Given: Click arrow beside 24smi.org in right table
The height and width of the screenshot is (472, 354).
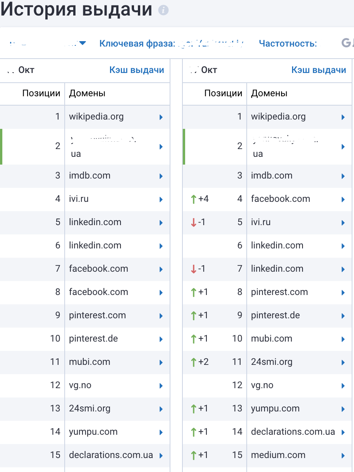Looking at the screenshot, I should [x=343, y=362].
